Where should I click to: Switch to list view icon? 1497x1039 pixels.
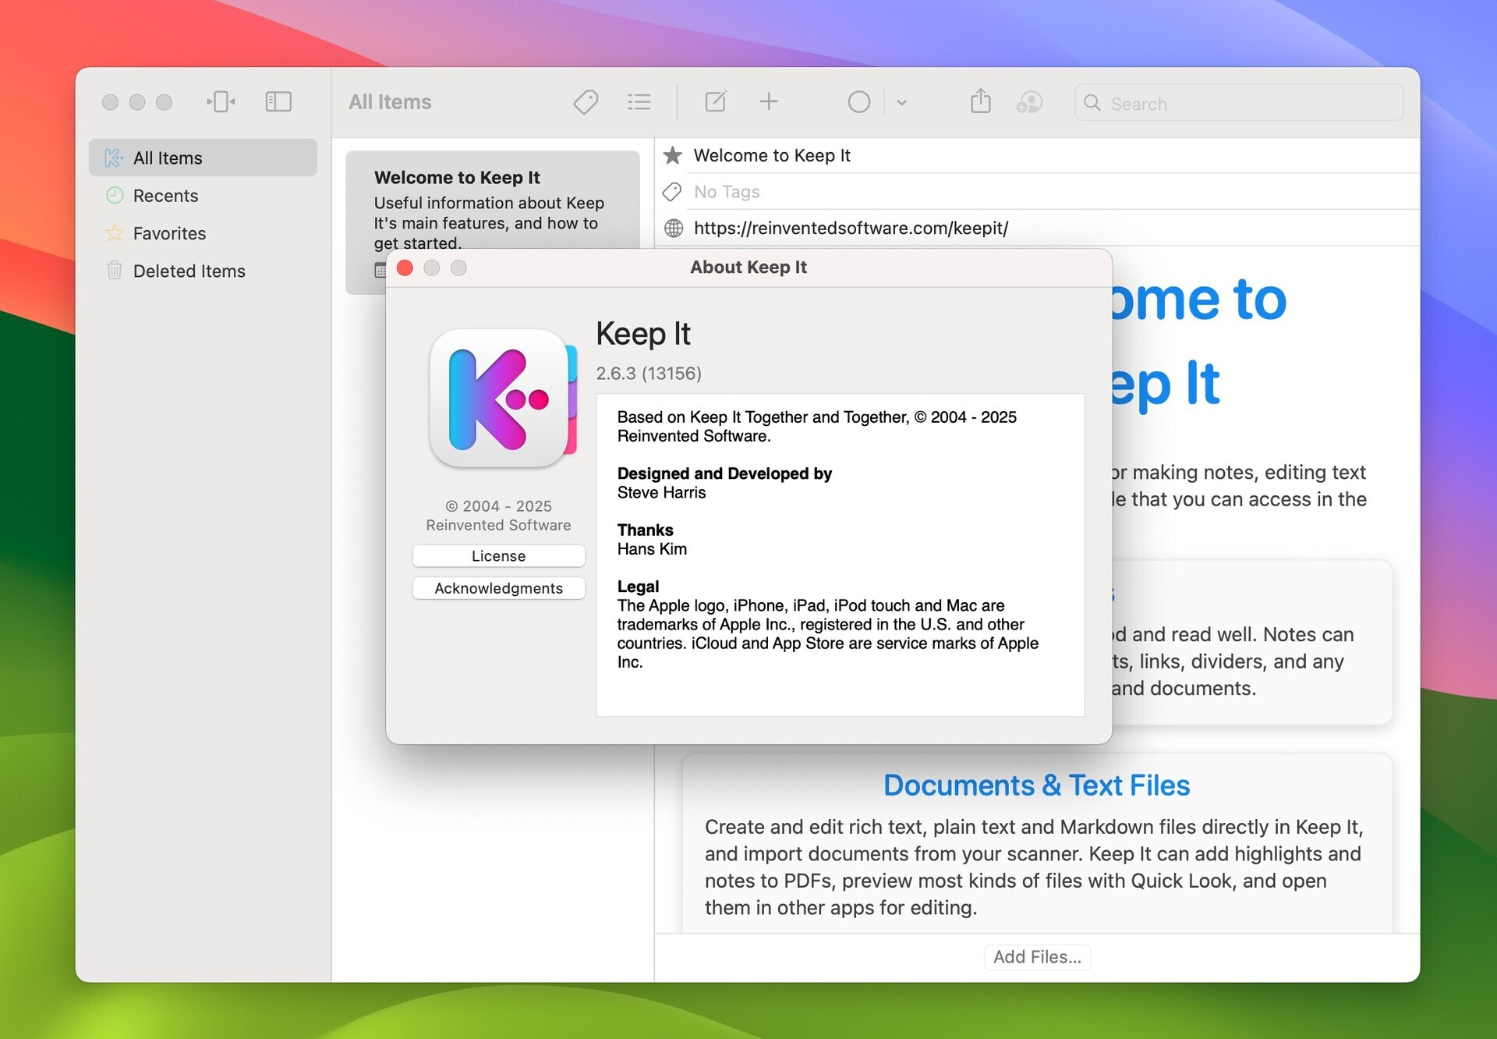(x=639, y=102)
